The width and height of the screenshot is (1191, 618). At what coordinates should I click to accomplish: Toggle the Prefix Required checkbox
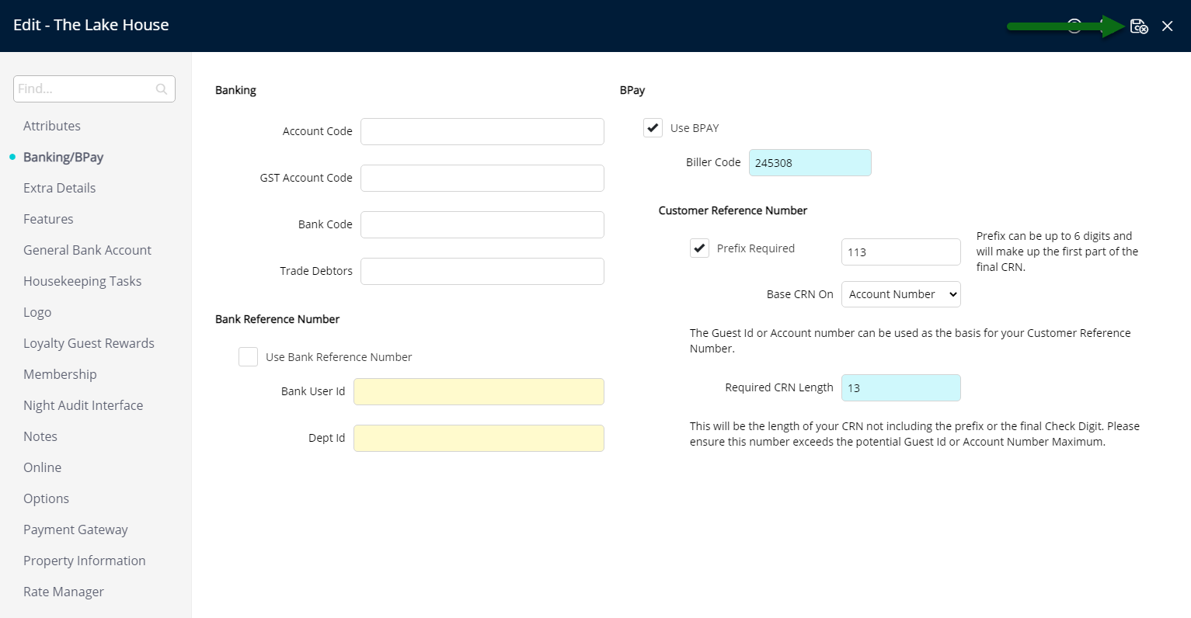(x=699, y=248)
